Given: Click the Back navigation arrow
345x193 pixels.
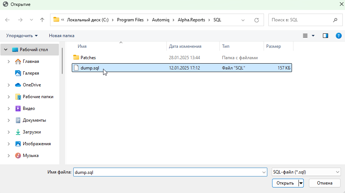Looking at the screenshot, I should [8, 20].
